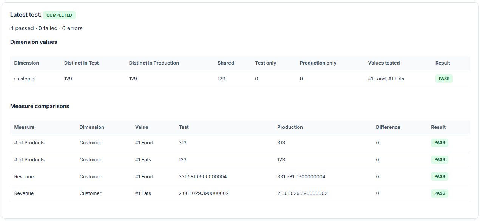This screenshot has height=221, width=480.
Task: Click the PASS badge for # of Products #1 Eats
Action: pos(440,159)
